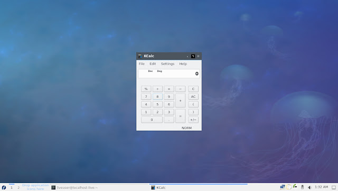Open the Settings menu

(x=167, y=63)
